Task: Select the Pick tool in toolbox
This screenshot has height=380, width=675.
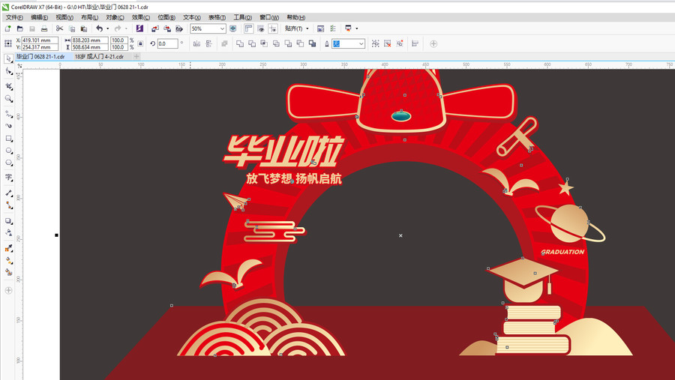Action: click(8, 58)
